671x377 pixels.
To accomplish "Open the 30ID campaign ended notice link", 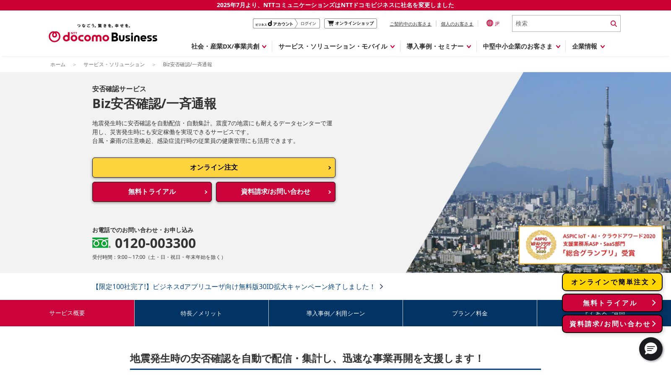I will click(x=238, y=287).
